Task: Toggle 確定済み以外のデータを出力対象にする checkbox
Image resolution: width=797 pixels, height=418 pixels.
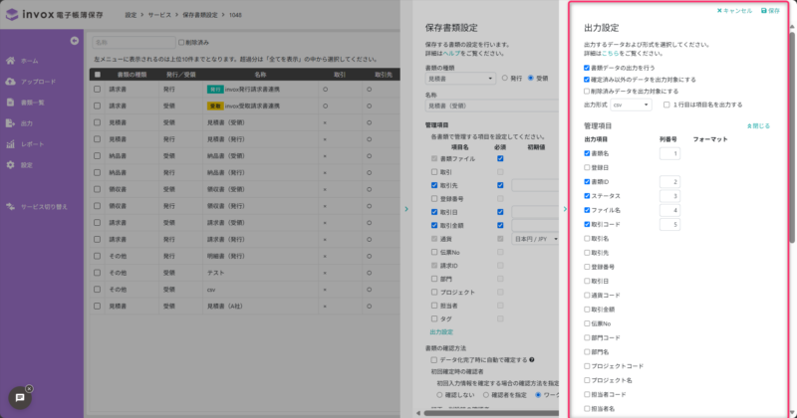Action: tap(587, 80)
